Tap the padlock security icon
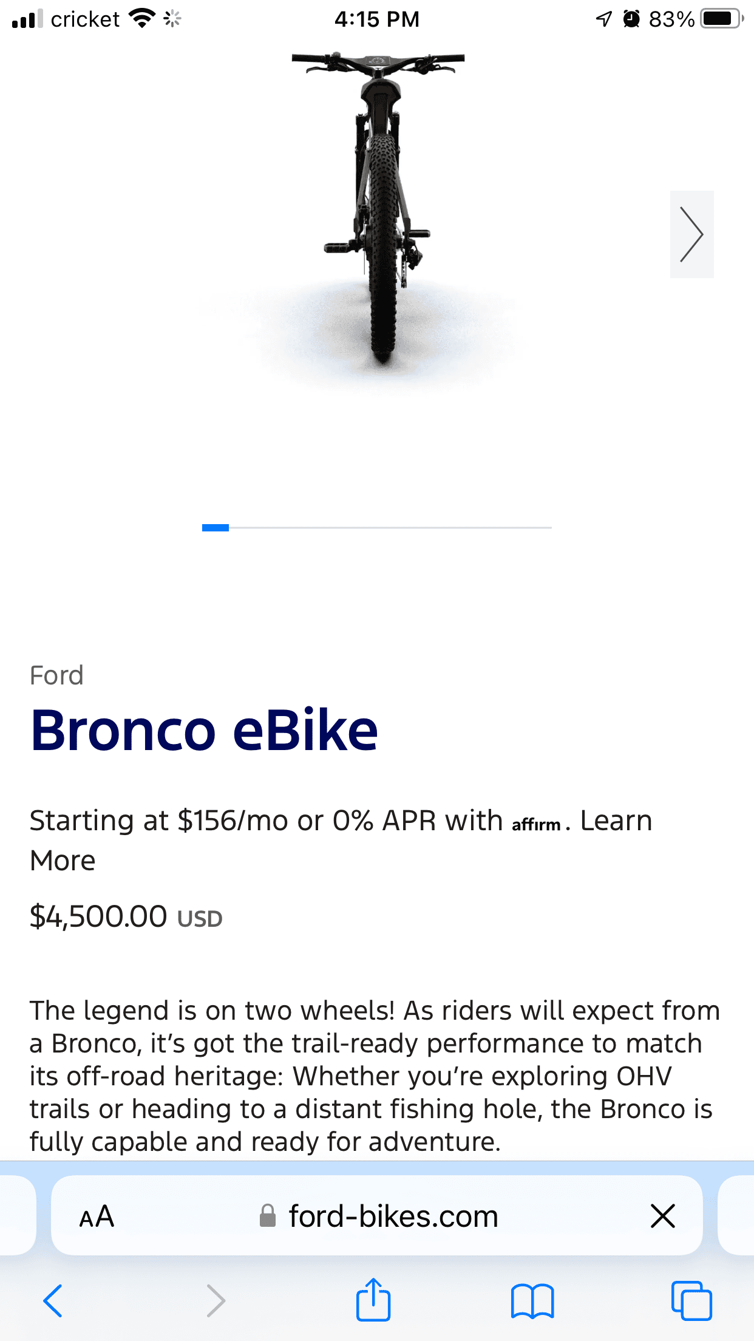The width and height of the screenshot is (754, 1341). coord(267,1216)
